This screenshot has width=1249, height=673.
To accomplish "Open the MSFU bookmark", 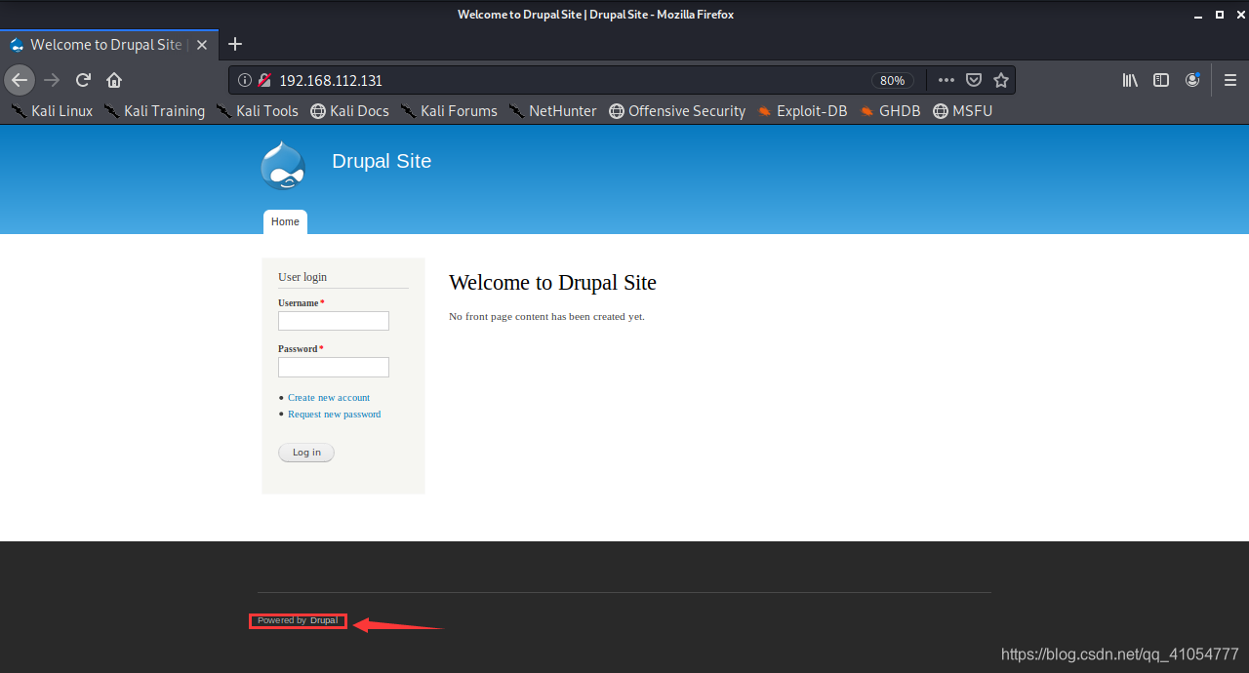I will pos(962,111).
